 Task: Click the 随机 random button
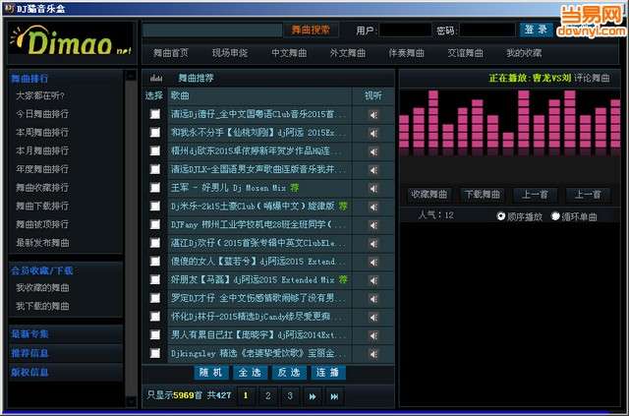click(211, 373)
